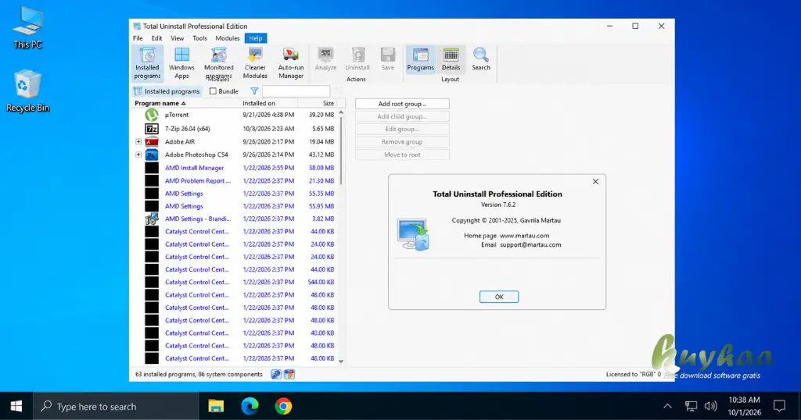Open the Auto-run Manager
This screenshot has width=801, height=420.
(291, 63)
